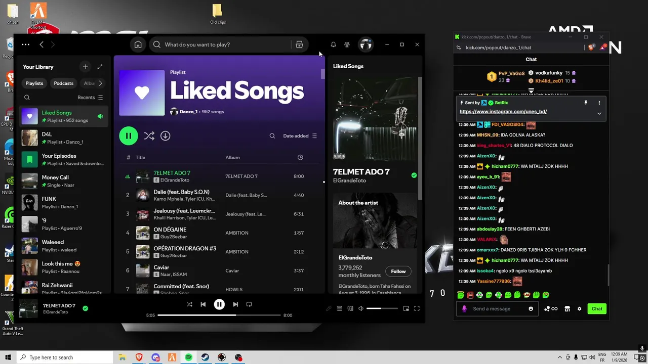Open Waleeed playlist in library

[x=63, y=246]
